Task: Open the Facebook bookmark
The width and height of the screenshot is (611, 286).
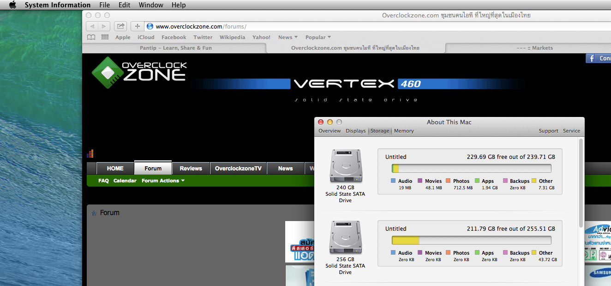Action: point(174,37)
